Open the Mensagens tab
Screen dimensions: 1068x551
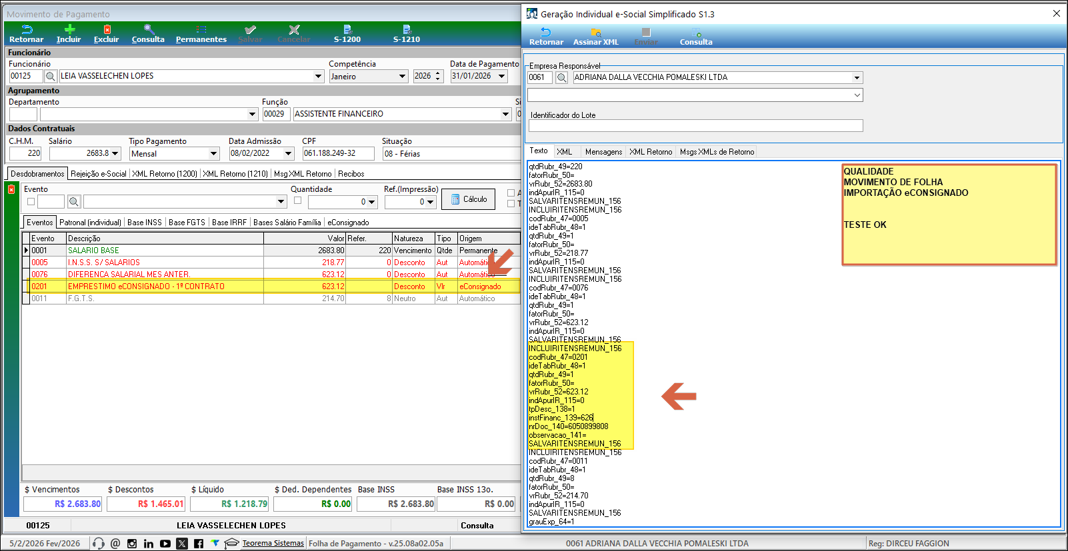[x=603, y=152]
